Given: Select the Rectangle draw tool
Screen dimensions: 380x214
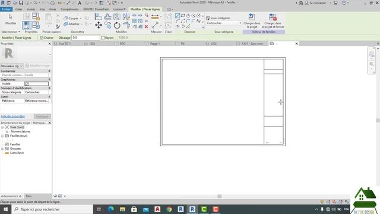Looking at the screenshot, I should (x=183, y=16).
